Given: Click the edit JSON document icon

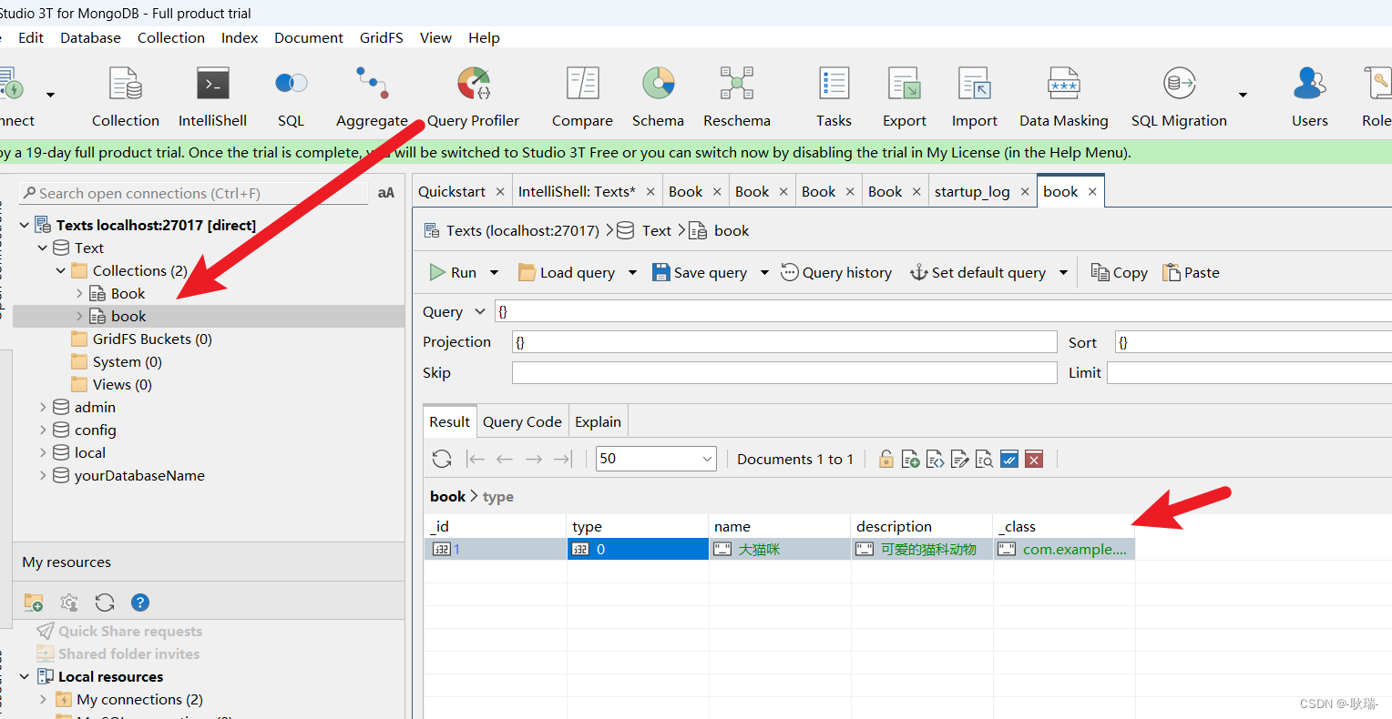Looking at the screenshot, I should 935,459.
